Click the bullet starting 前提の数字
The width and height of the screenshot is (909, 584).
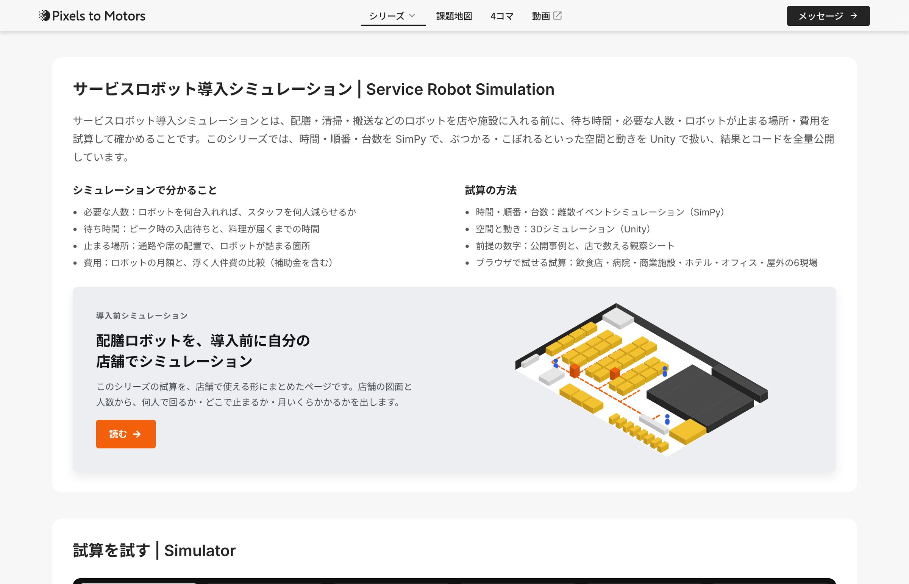coord(575,246)
